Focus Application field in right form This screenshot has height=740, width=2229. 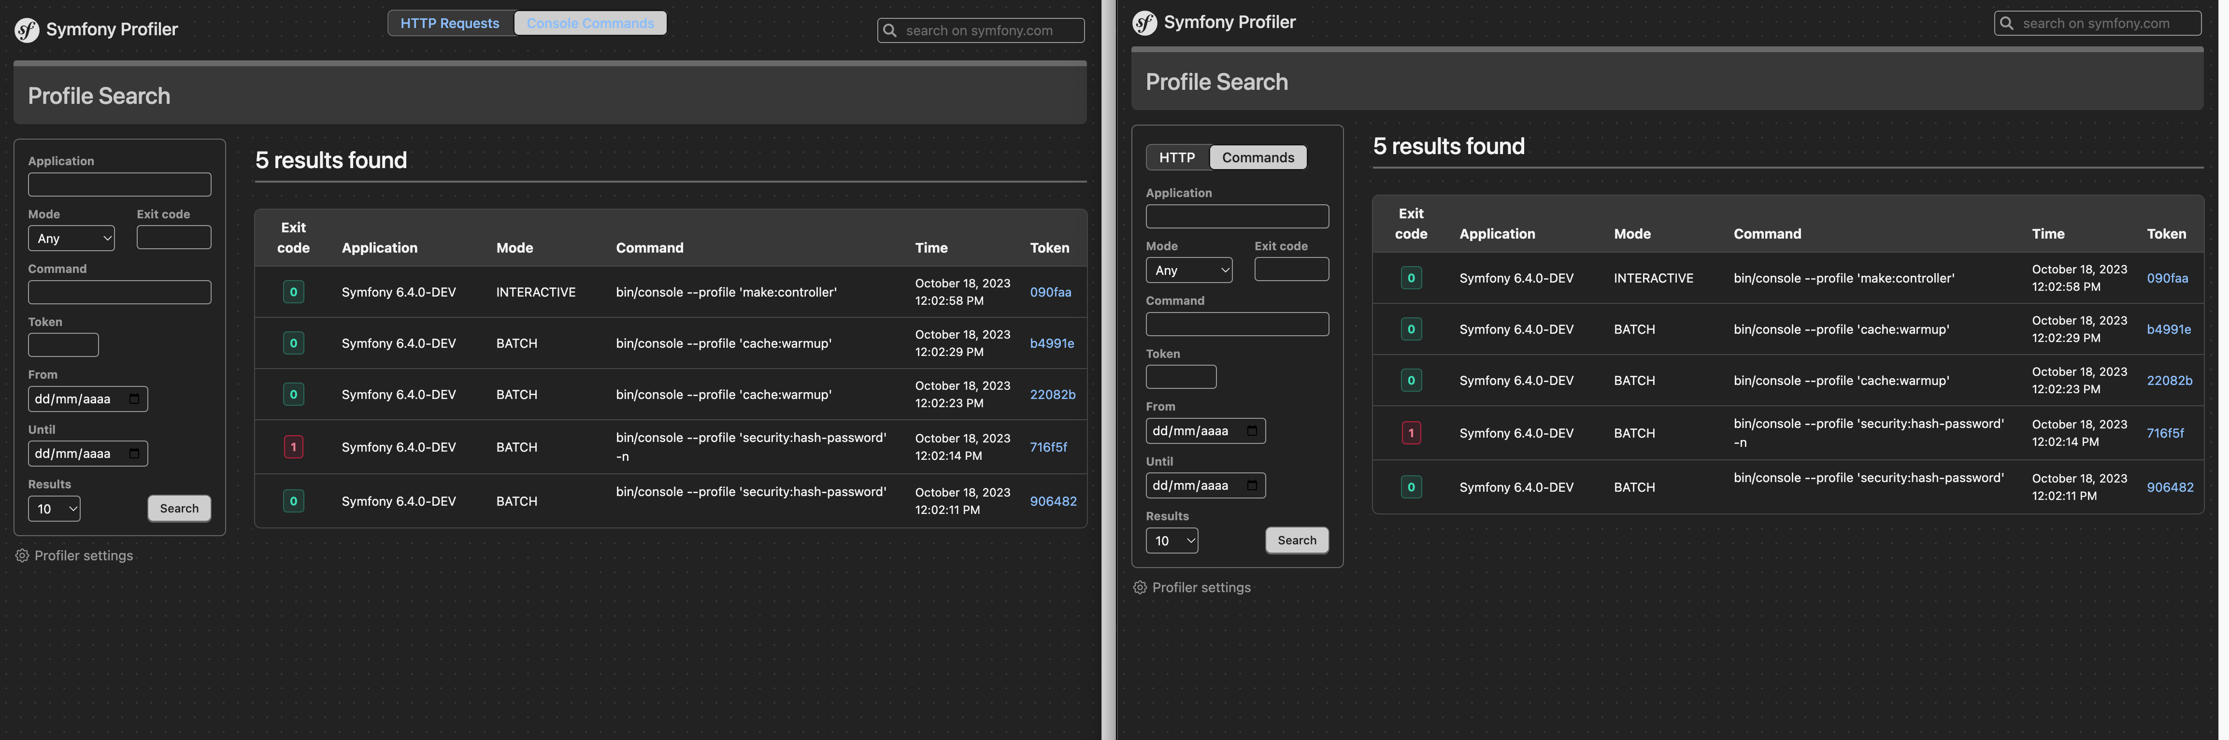[1237, 216]
